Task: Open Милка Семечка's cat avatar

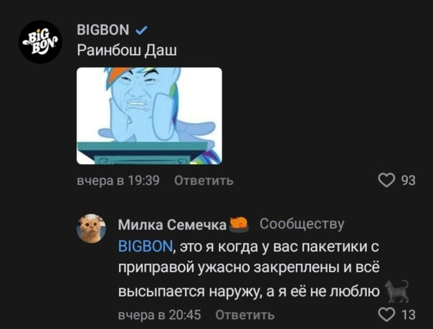Action: pos(91,228)
